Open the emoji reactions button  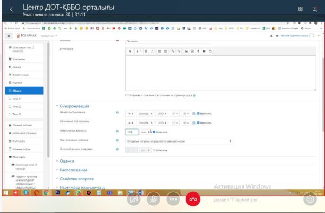coord(310,199)
